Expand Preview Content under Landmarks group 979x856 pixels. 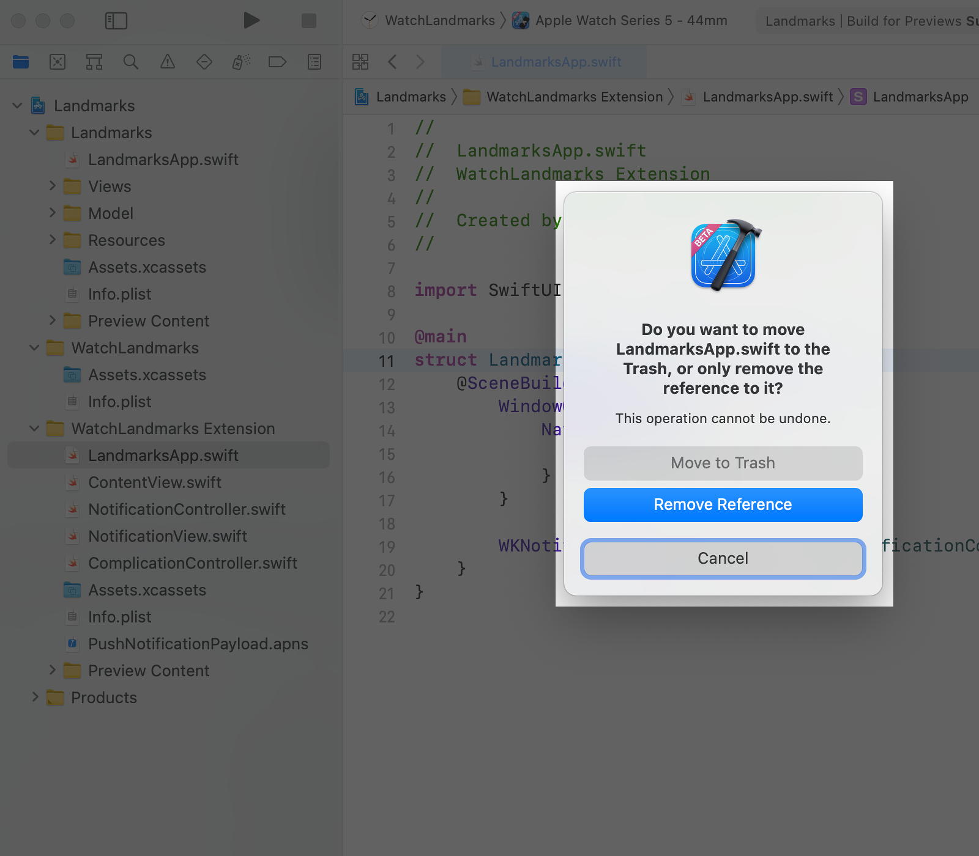pyautogui.click(x=52, y=320)
